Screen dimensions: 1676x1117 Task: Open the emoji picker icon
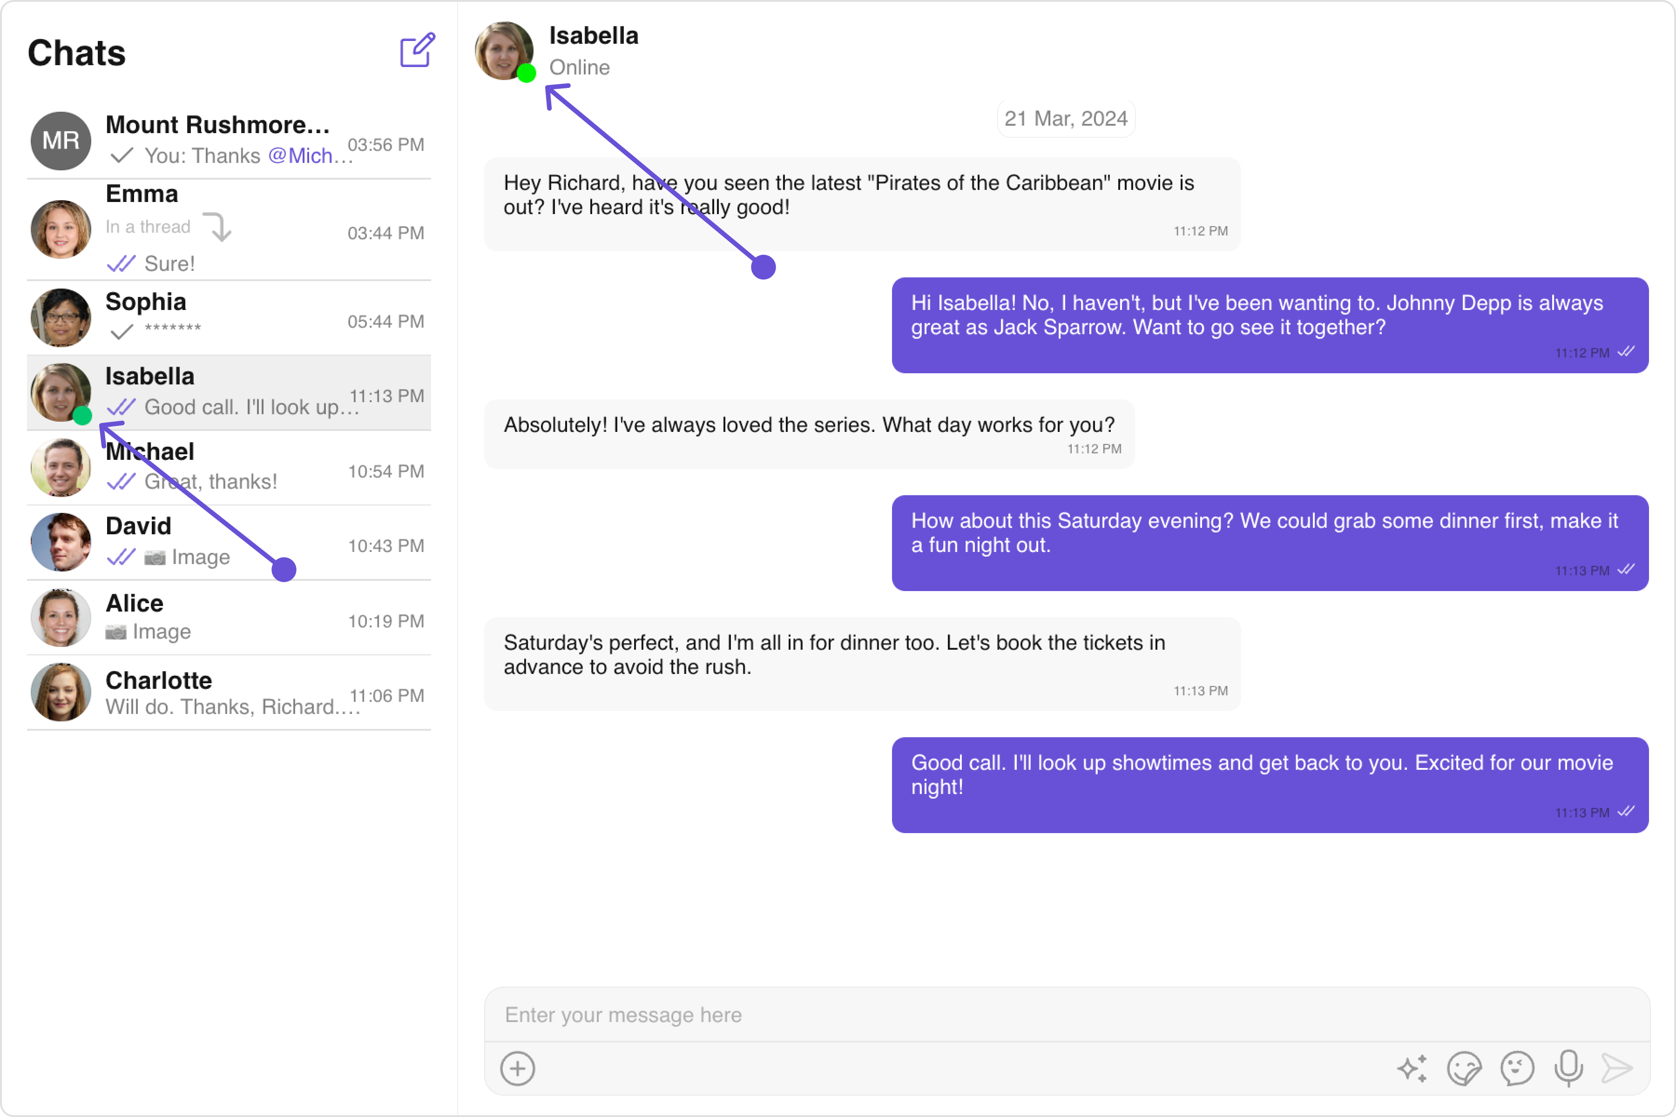coord(1516,1069)
